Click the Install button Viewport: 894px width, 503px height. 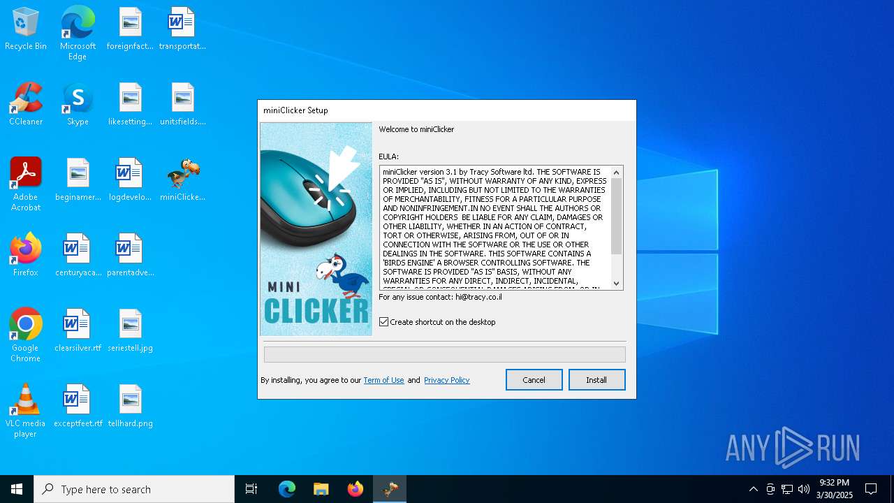pyautogui.click(x=596, y=380)
